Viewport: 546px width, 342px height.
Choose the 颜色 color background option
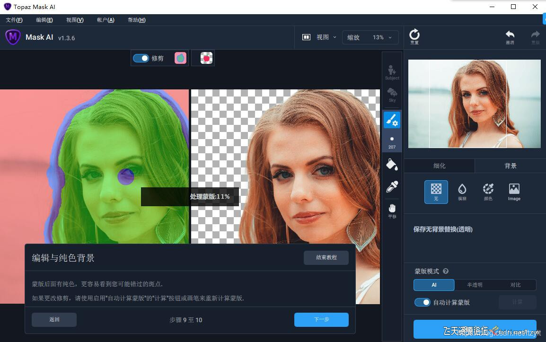pyautogui.click(x=488, y=191)
